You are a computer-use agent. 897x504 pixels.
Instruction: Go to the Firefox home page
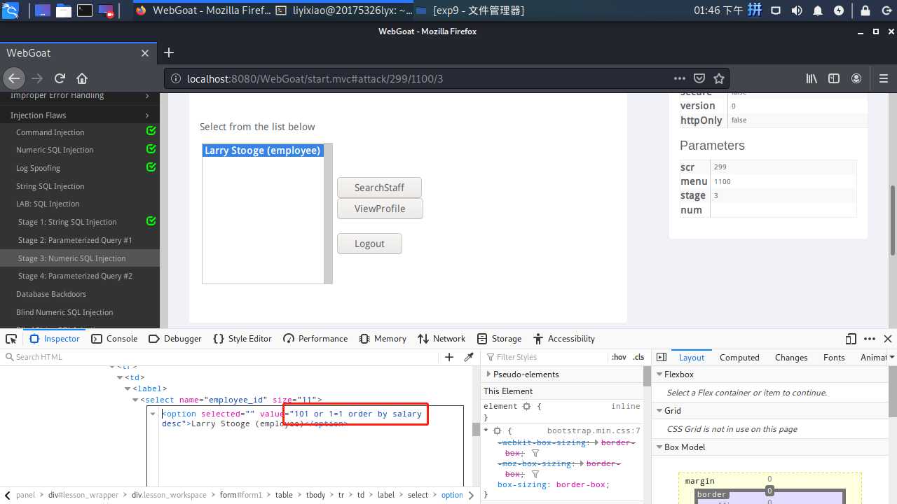[82, 78]
